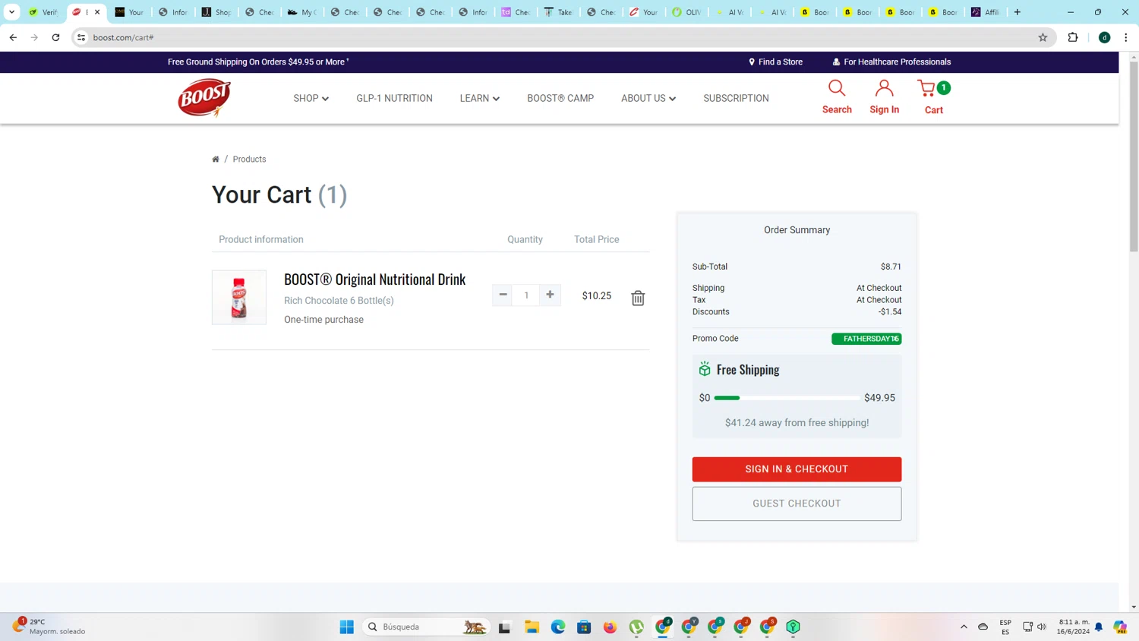Image resolution: width=1139 pixels, height=641 pixels.
Task: Click the free shipping progress bar
Action: [x=787, y=398]
